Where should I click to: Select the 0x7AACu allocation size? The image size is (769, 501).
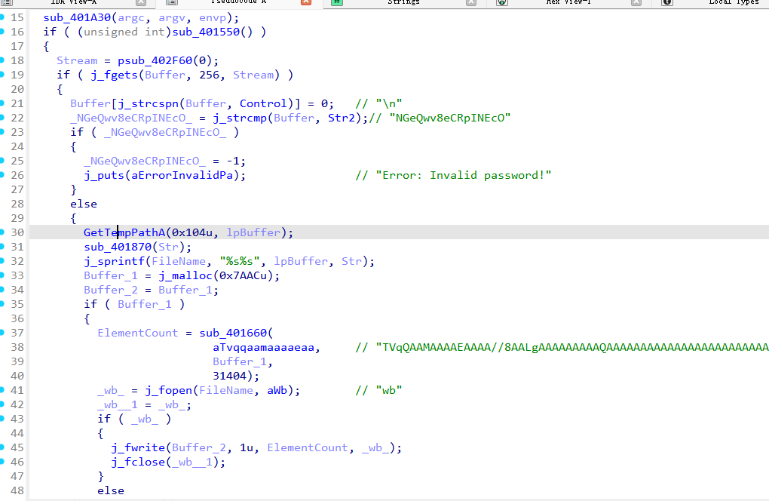click(243, 275)
